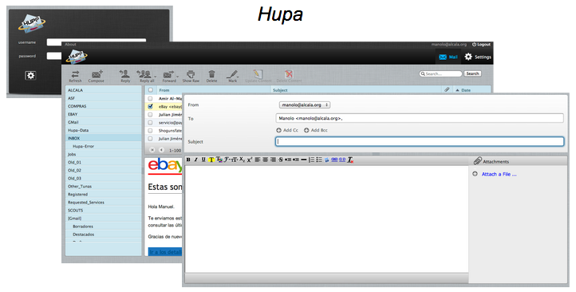Viewport: 576px width, 292px height.
Task: Check the first Julian Jiménez checkbox
Action: point(150,115)
